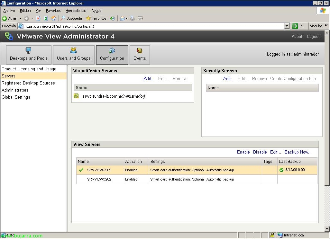Click Edit... under Security Servers
The image size is (330, 239).
(x=243, y=79)
